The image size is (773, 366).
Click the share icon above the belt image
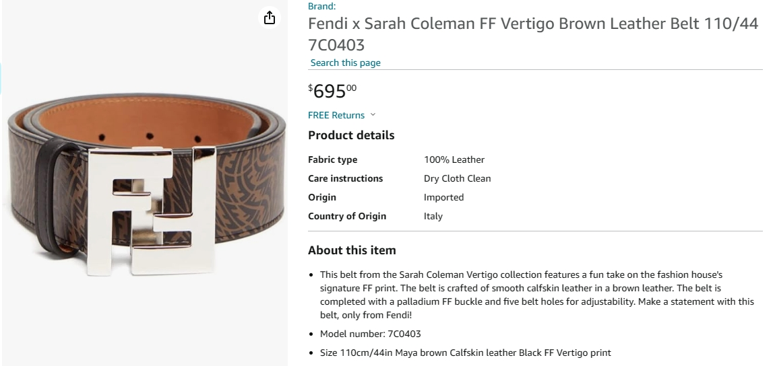[x=270, y=18]
